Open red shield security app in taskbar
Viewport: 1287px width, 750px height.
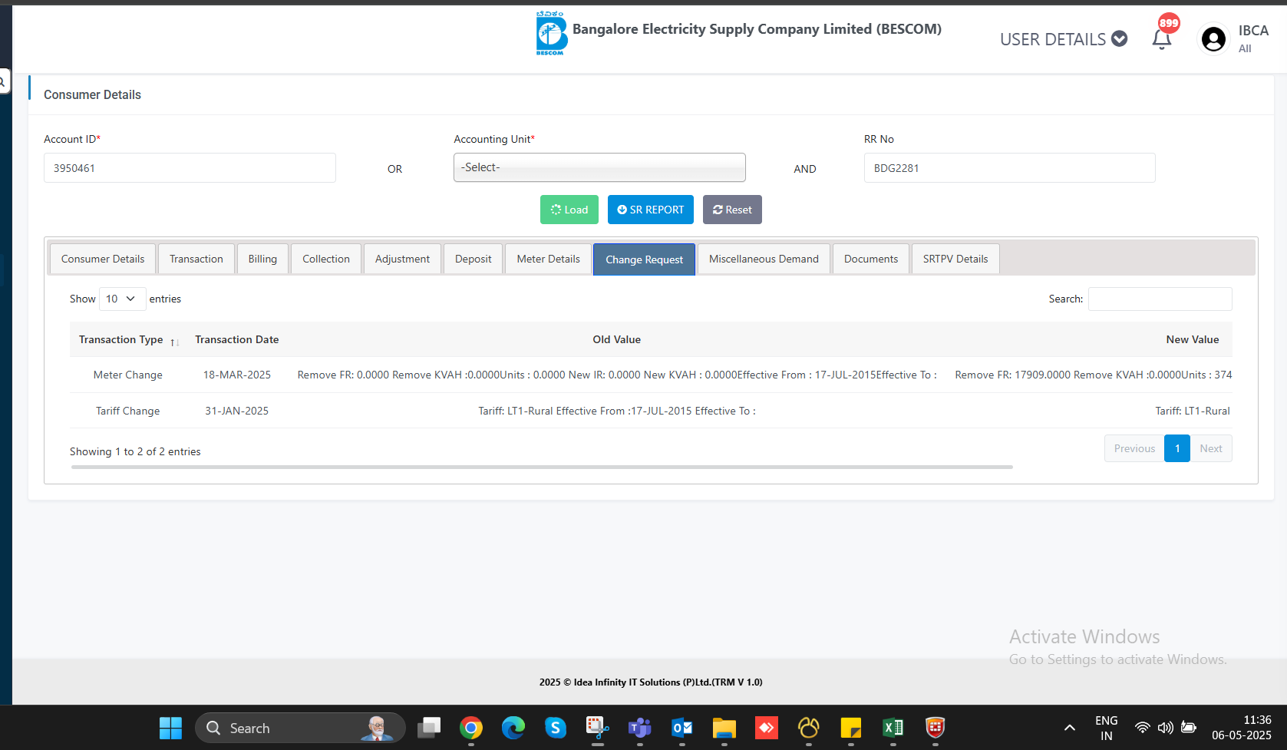(x=936, y=728)
